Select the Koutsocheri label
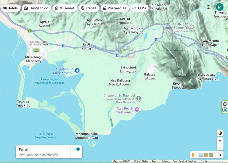The height and width of the screenshot is (163, 228). click(158, 7)
